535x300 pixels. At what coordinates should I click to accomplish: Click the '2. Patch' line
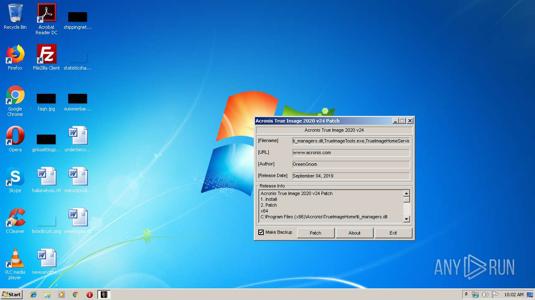pyautogui.click(x=269, y=205)
